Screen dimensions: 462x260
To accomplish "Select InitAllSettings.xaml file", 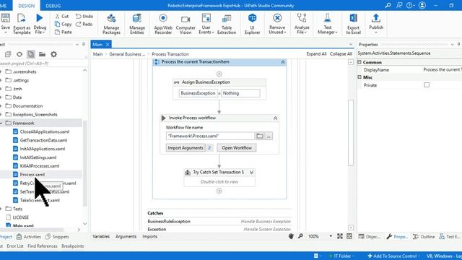I will pyautogui.click(x=38, y=157).
